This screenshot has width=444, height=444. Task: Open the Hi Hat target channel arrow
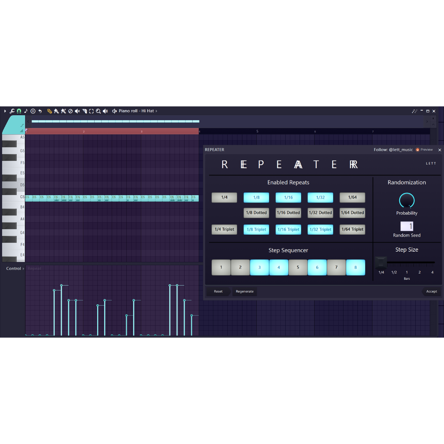tap(156, 111)
